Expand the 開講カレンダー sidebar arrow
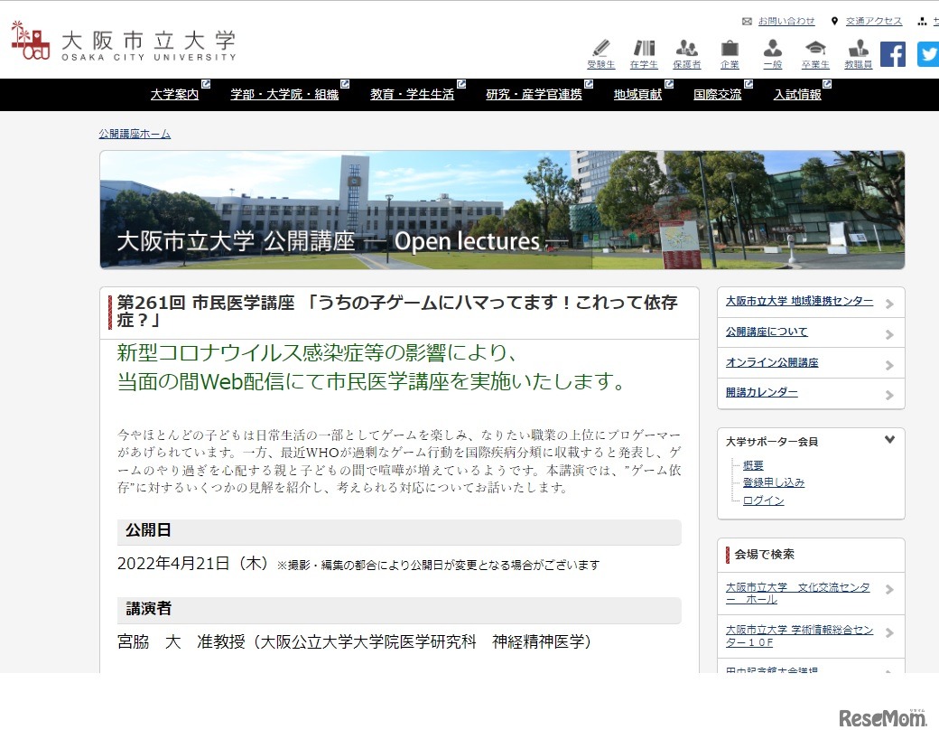This screenshot has height=739, width=939. [x=891, y=394]
